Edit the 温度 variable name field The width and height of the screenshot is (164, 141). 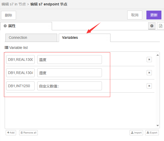(69, 60)
